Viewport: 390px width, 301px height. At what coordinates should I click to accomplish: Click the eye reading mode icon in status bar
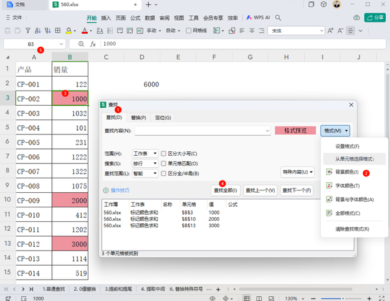(x=213, y=299)
